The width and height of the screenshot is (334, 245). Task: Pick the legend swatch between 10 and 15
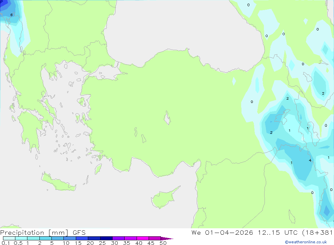click(70, 238)
